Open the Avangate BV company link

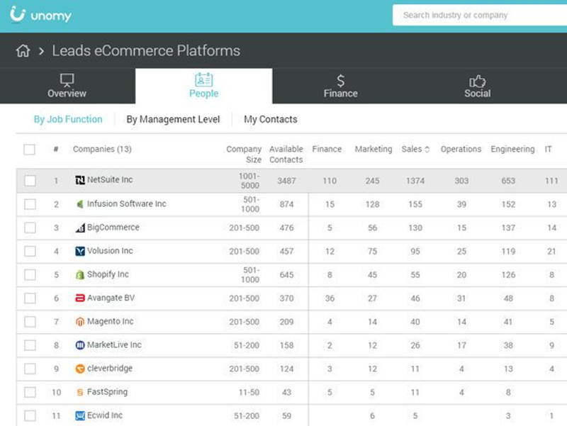click(x=111, y=298)
